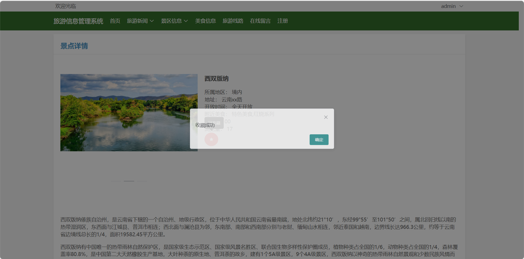The image size is (524, 259).
Task: Click the 旅游信息管理系统 site title
Action: pyautogui.click(x=78, y=21)
